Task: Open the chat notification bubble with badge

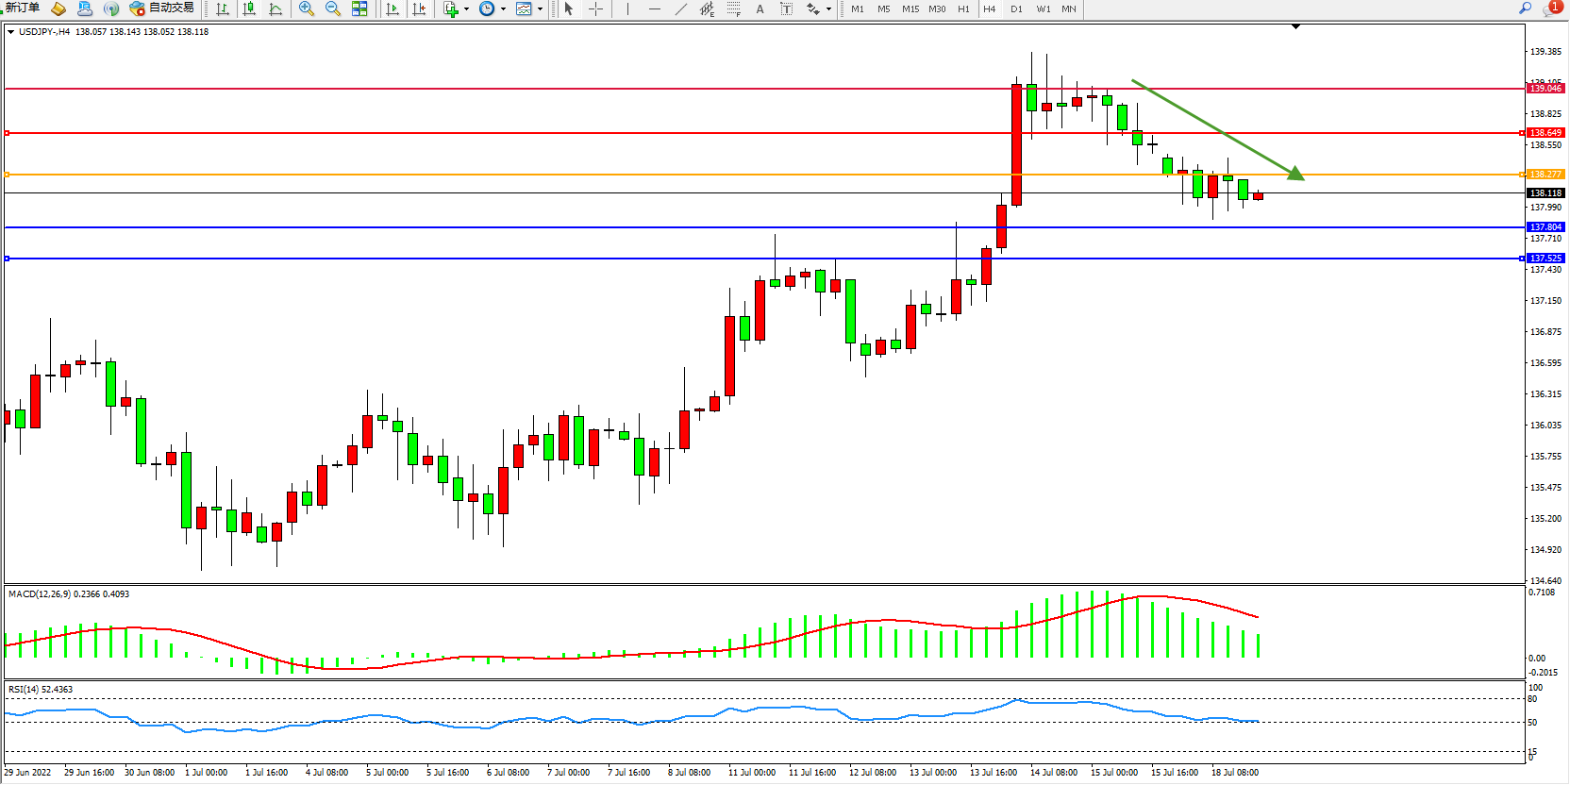Action: coord(1550,8)
